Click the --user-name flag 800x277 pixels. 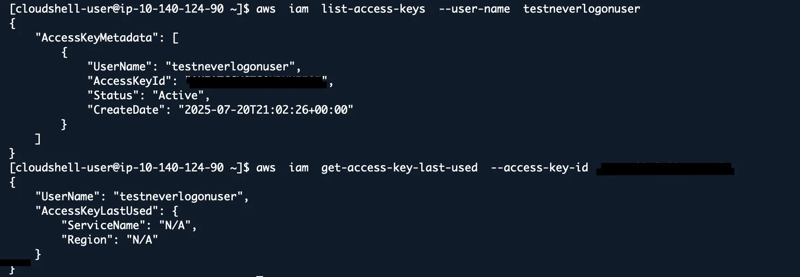(x=474, y=9)
